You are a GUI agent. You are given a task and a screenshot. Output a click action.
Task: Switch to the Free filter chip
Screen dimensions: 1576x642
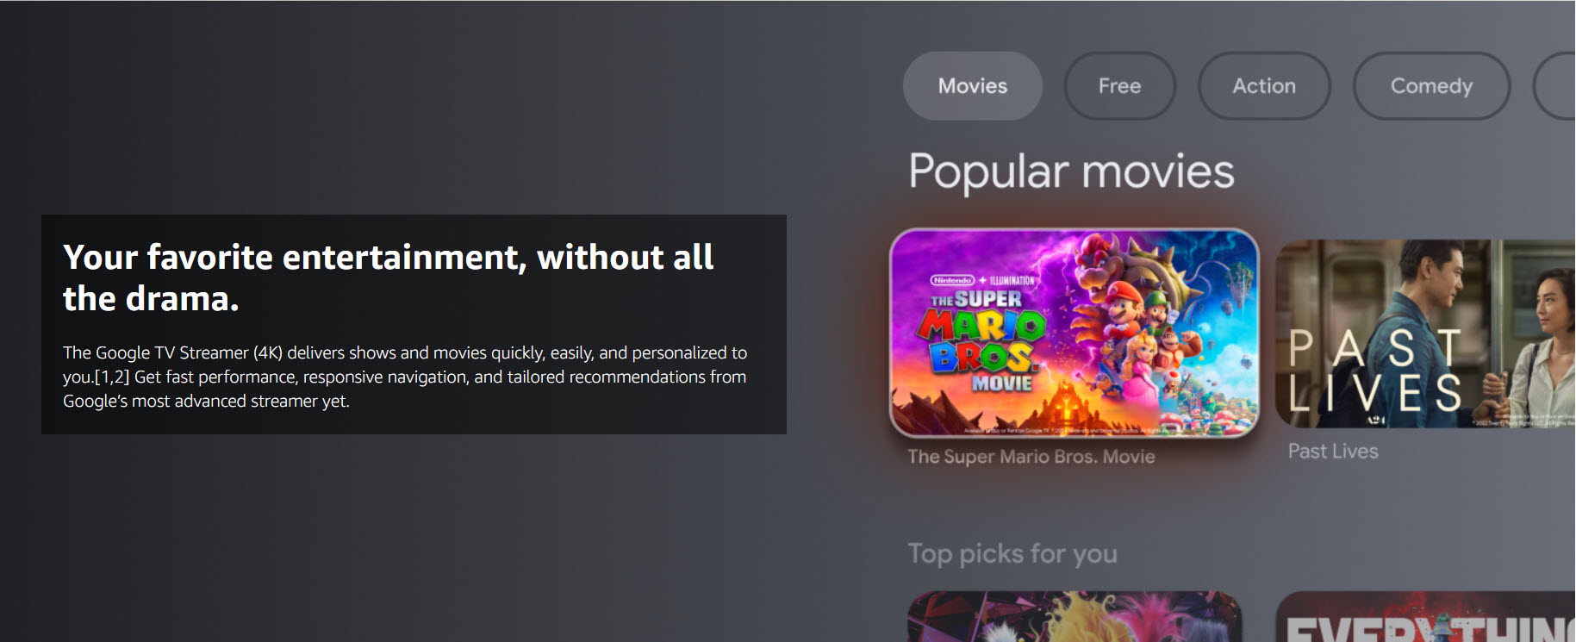pyautogui.click(x=1119, y=86)
